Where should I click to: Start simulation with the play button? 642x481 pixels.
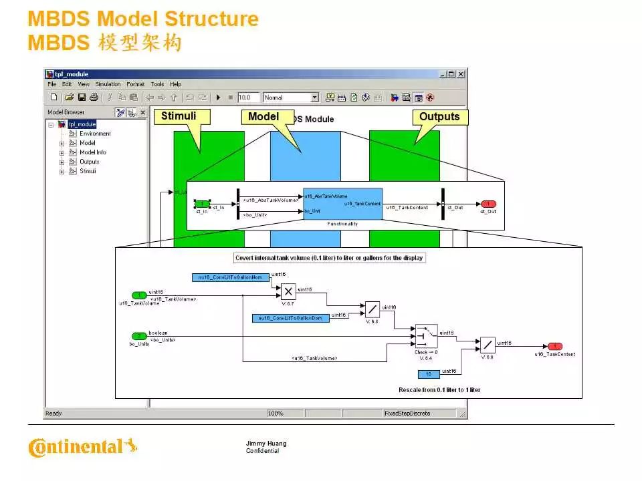click(x=218, y=98)
